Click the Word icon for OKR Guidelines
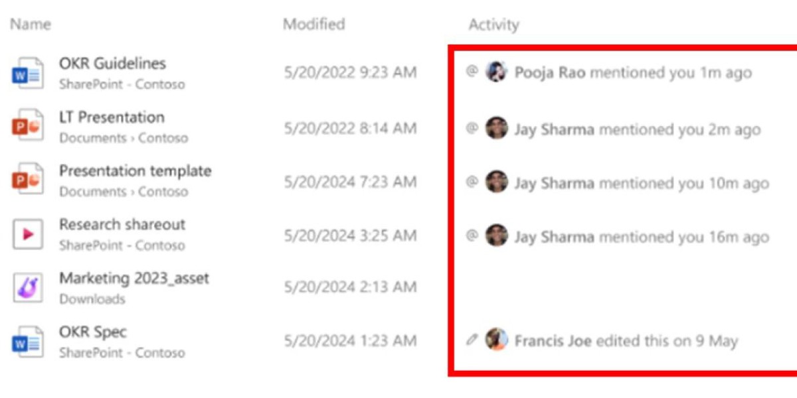 click(28, 73)
